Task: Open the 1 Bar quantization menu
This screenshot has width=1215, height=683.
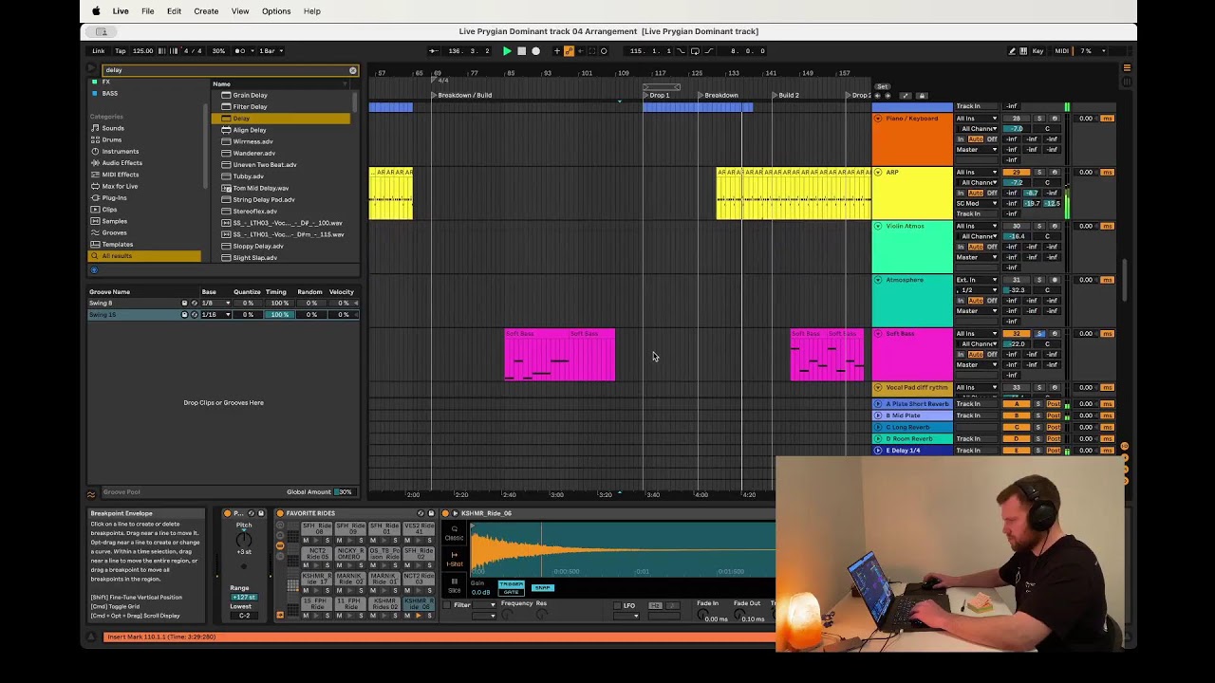Action: tap(269, 51)
